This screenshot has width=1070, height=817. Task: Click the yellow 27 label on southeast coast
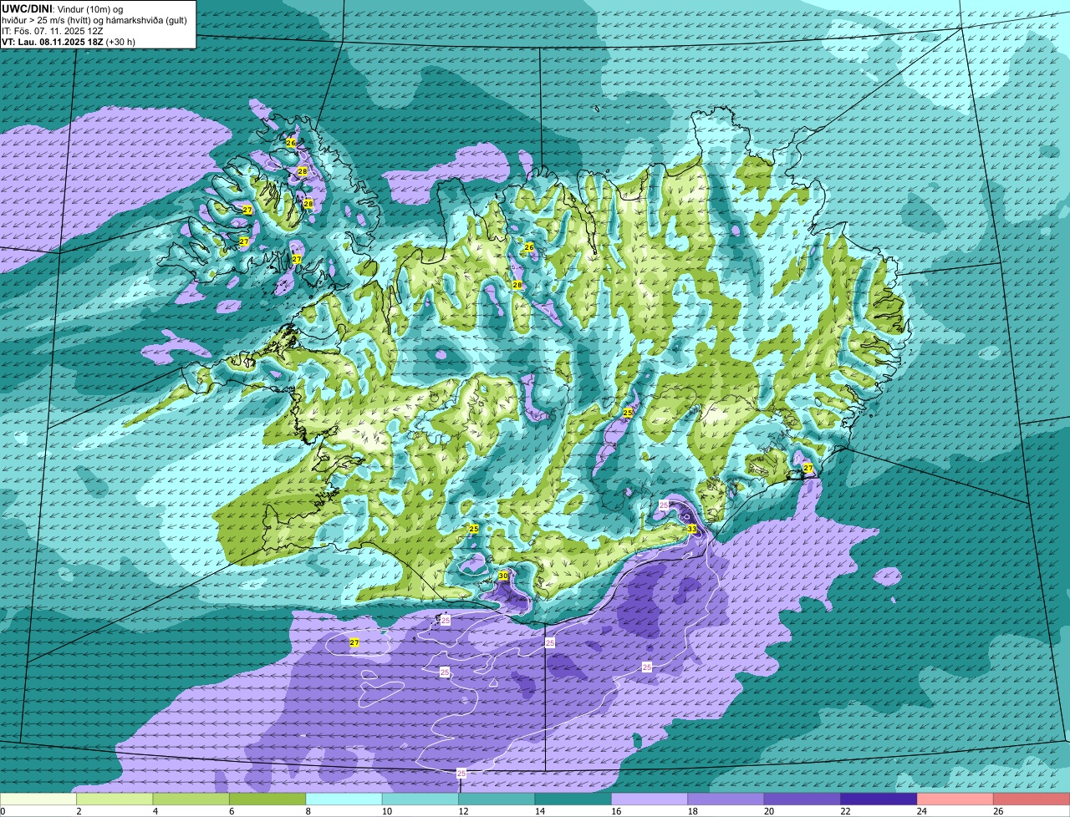tap(808, 469)
